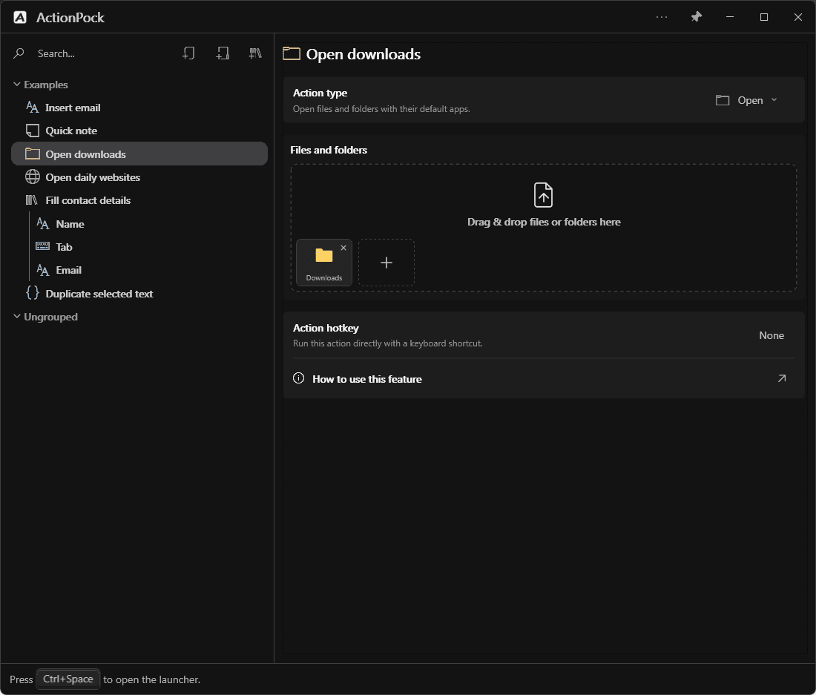Click the folder icon in the Open downloads header
Viewport: 816px width, 695px height.
(292, 53)
